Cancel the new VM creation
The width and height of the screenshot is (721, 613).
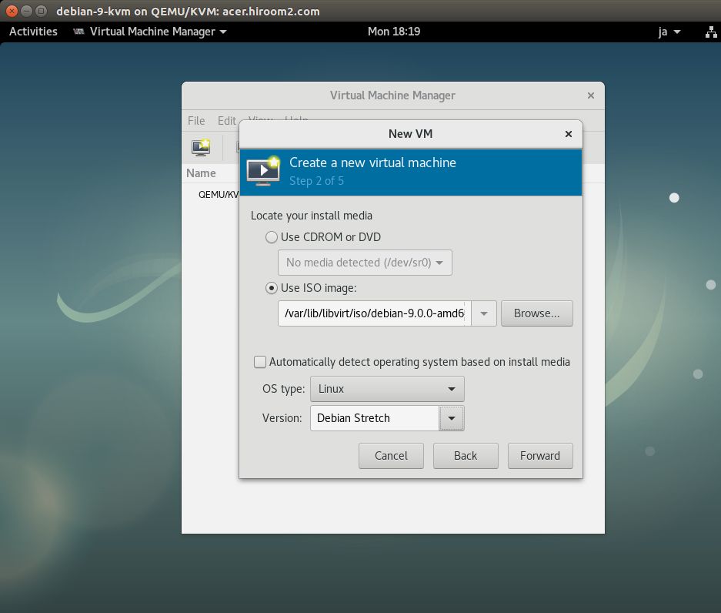391,455
